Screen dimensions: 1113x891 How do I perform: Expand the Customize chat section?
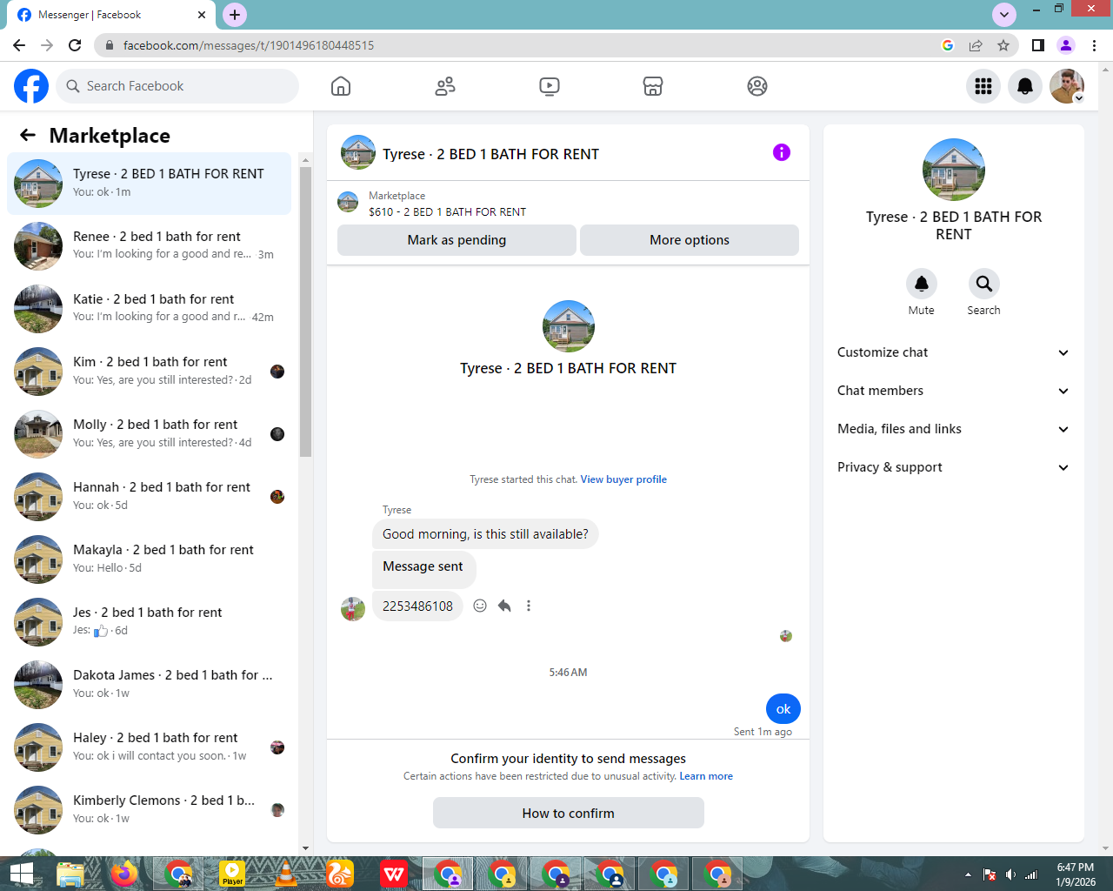954,352
